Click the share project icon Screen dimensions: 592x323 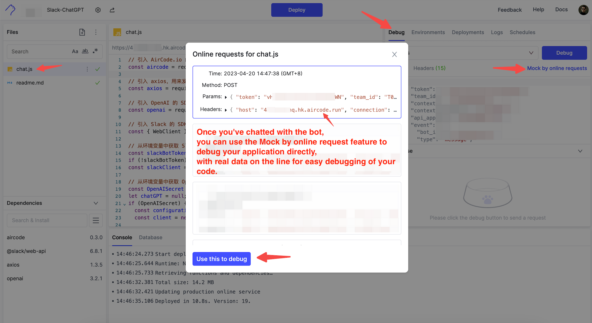[x=112, y=10]
